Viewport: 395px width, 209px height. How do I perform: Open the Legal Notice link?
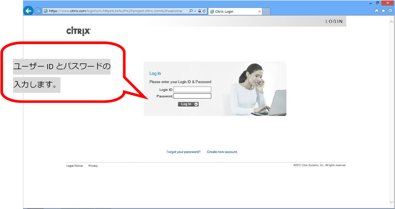pyautogui.click(x=75, y=166)
